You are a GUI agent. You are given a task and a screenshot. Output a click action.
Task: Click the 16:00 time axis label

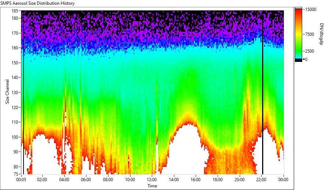[x=196, y=180]
